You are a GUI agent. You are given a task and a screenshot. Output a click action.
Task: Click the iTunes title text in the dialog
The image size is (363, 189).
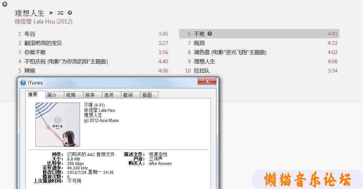(35, 83)
